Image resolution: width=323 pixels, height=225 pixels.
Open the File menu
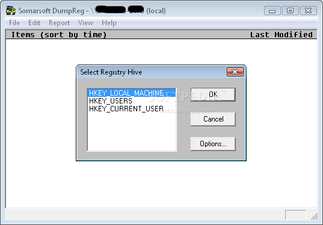coord(14,23)
